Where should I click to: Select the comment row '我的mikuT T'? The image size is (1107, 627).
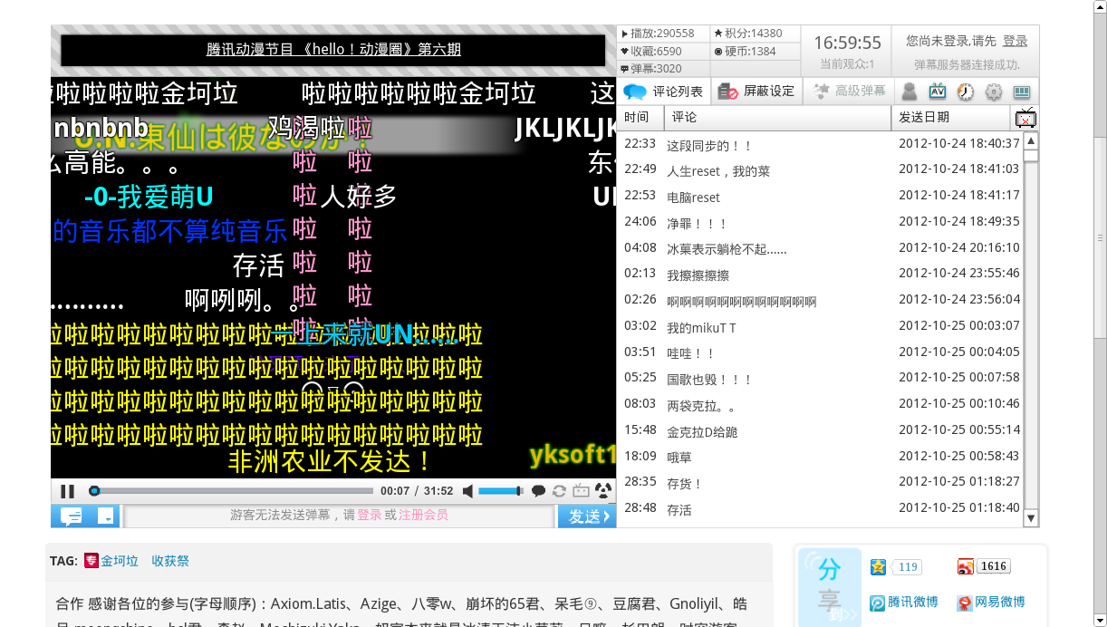tap(820, 326)
